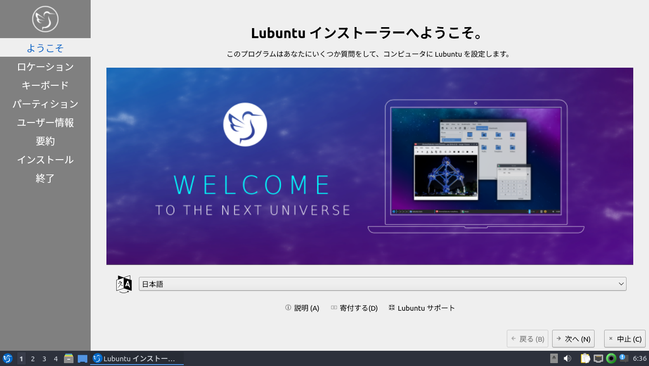Screen dimensions: 649x366
Task: Click the language translation icon beside the dropdown
Action: point(124,284)
